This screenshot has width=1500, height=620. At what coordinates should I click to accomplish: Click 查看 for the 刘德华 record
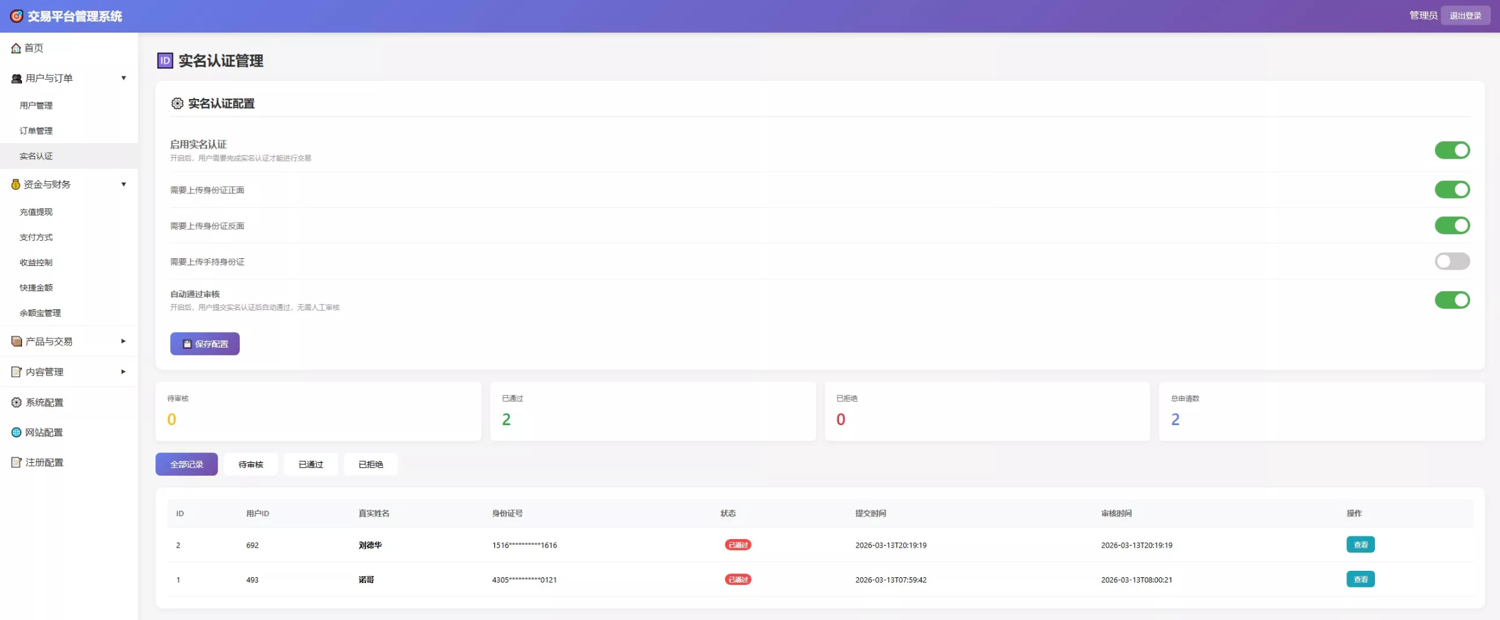coord(1360,545)
